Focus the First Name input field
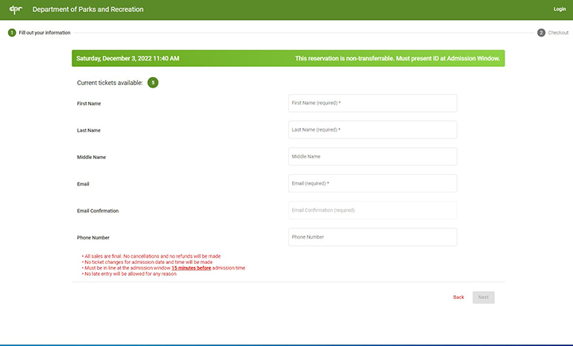The width and height of the screenshot is (573, 346). click(372, 103)
